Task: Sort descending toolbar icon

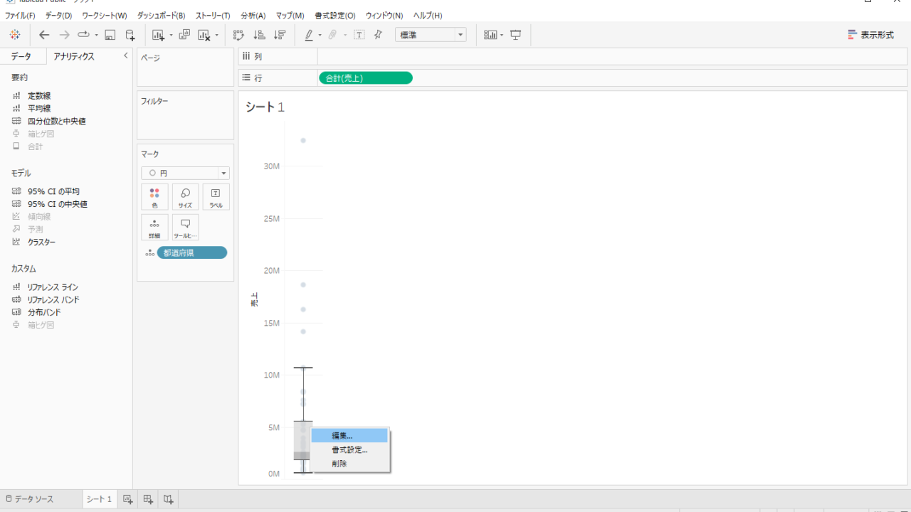Action: pos(280,35)
